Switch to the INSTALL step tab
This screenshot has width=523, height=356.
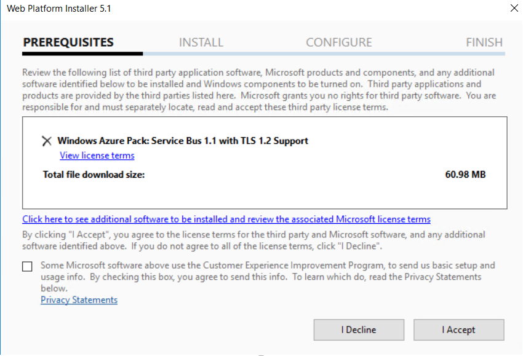pos(201,42)
